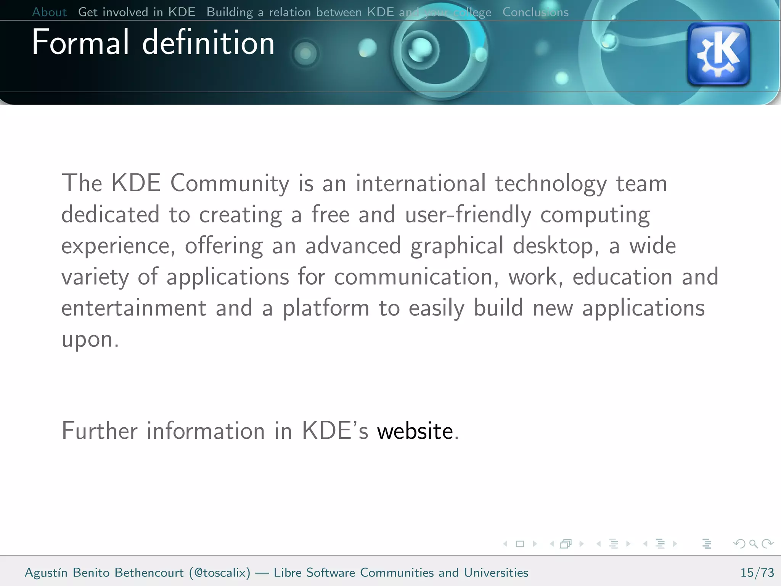Click Libre Software Communities and Universities title
The width and height of the screenshot is (781, 586).
pos(401,573)
